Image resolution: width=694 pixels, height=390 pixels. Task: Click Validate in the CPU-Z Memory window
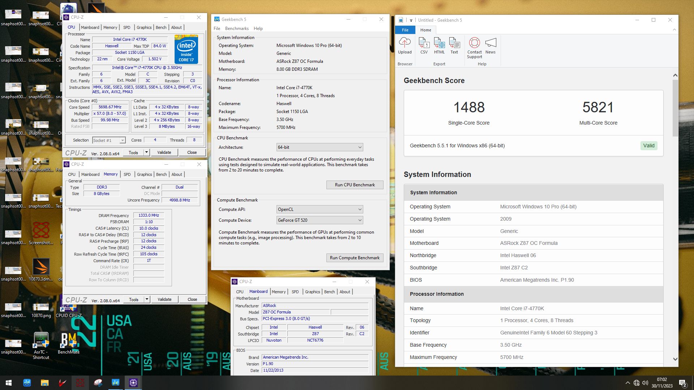164,299
